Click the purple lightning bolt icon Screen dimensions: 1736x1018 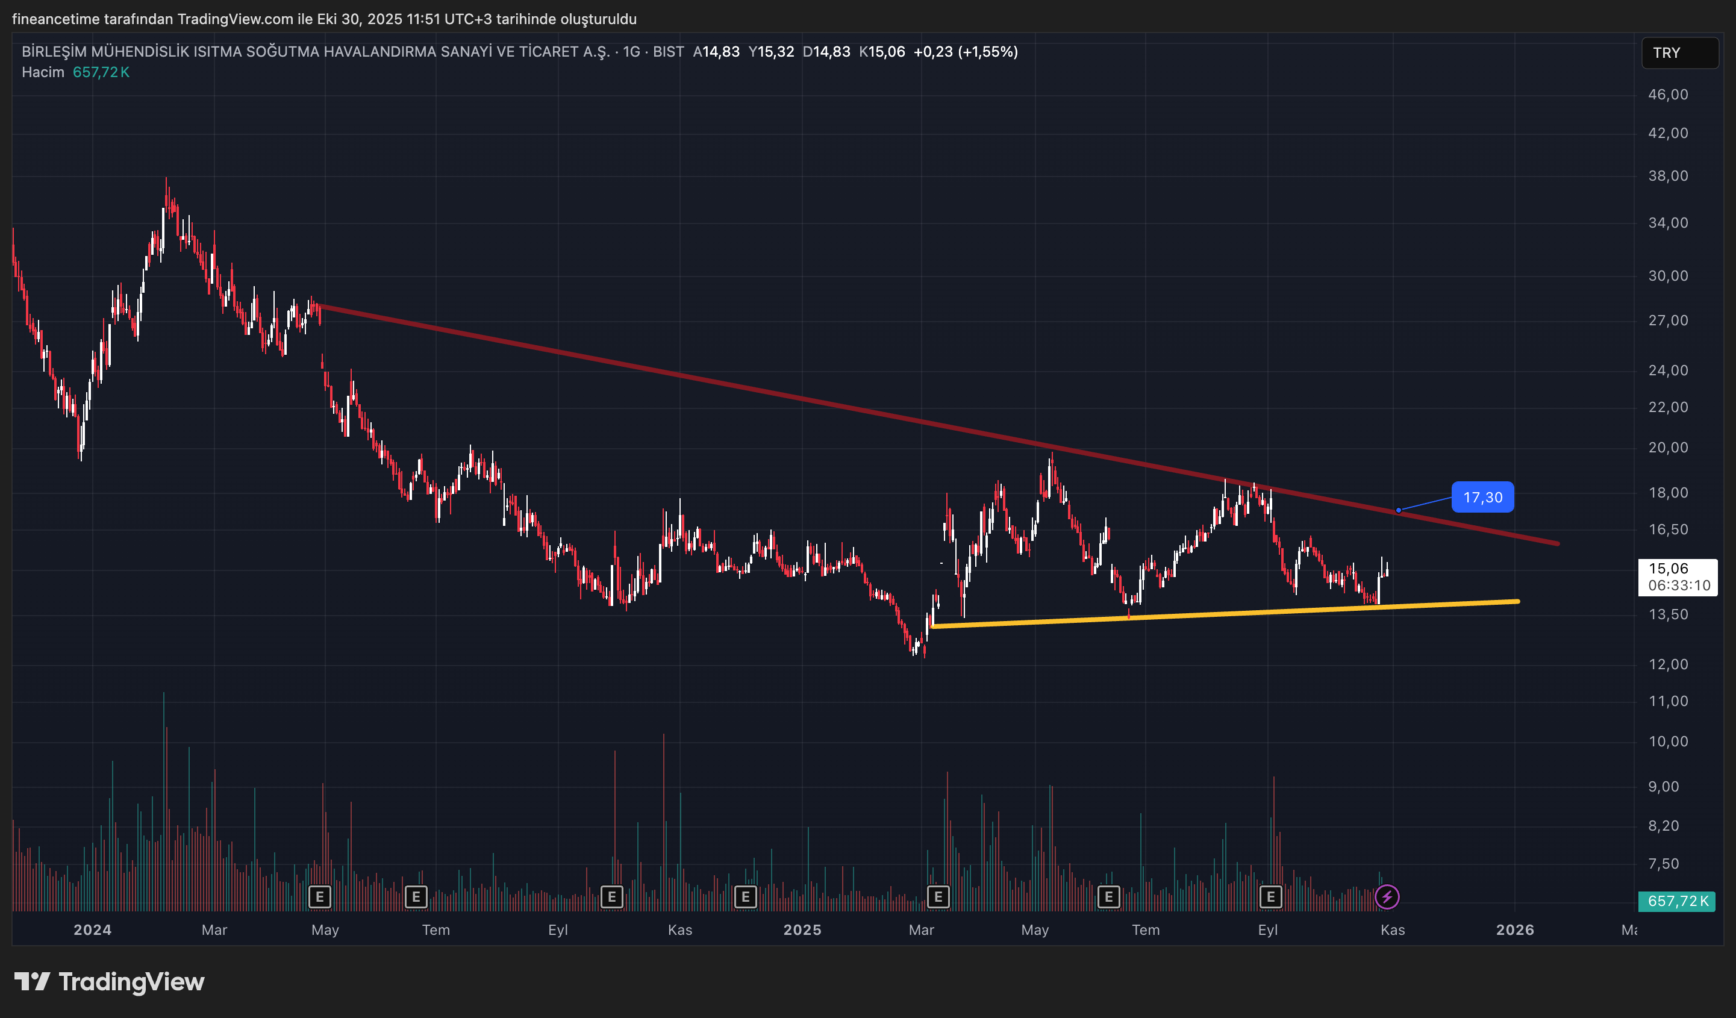tap(1387, 897)
